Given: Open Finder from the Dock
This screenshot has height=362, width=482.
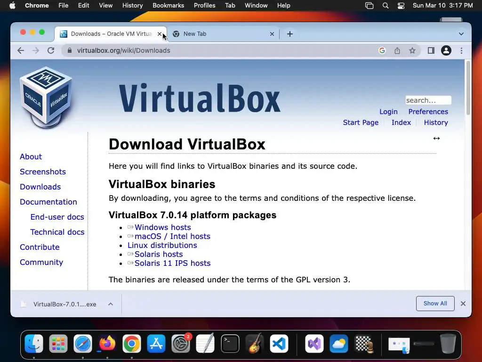Looking at the screenshot, I should [x=34, y=344].
